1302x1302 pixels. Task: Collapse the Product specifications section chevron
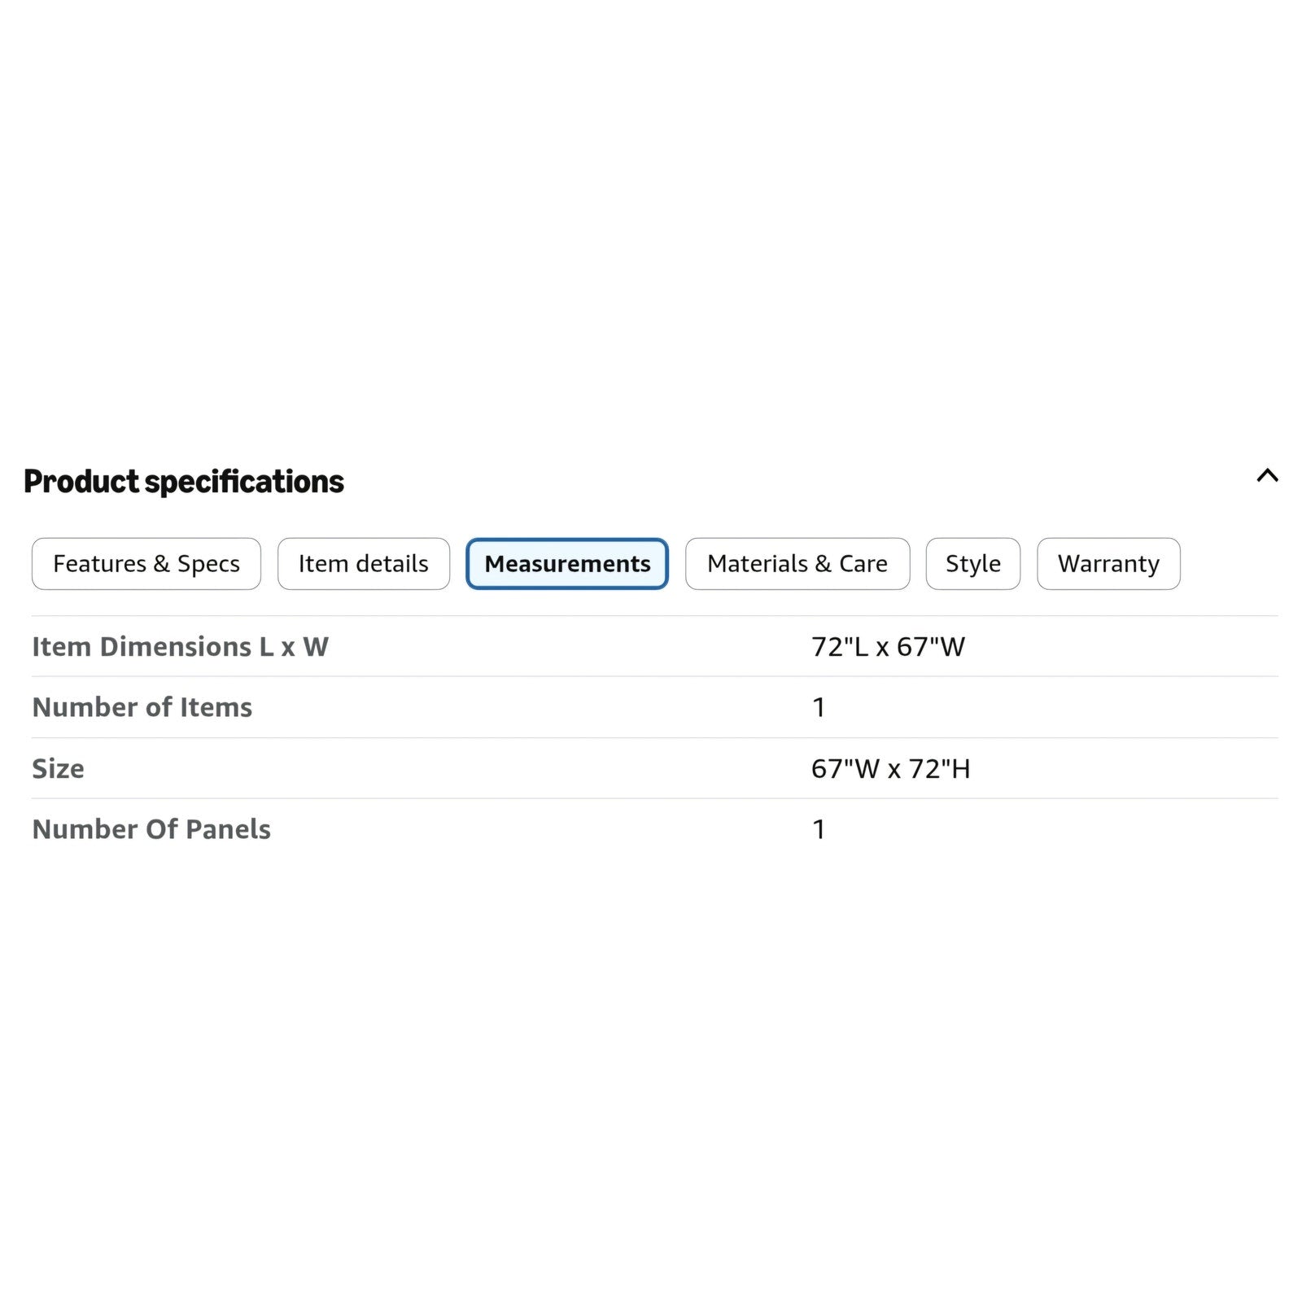[x=1267, y=475]
